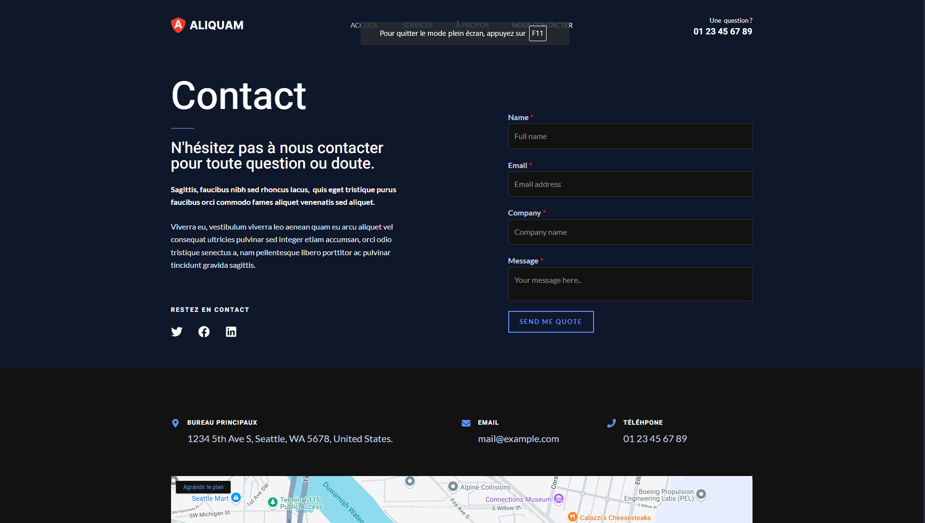Image resolution: width=925 pixels, height=523 pixels.
Task: Focus the Company name input field
Action: (629, 232)
